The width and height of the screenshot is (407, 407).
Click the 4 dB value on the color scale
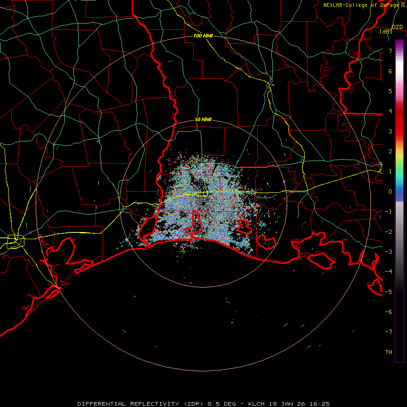coord(390,111)
